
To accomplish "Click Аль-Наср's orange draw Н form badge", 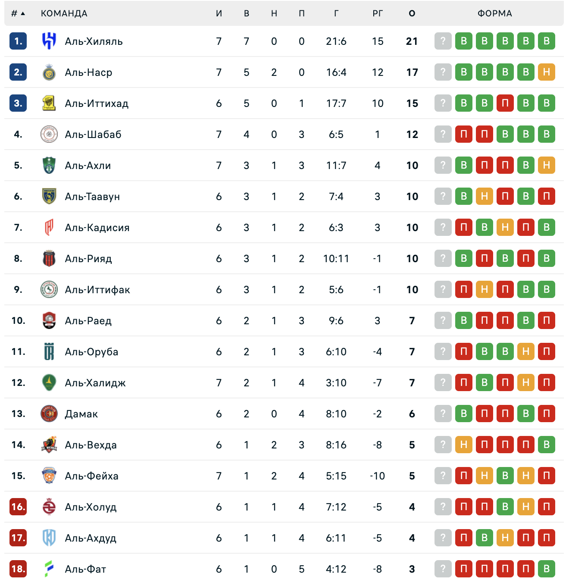I will [x=547, y=72].
